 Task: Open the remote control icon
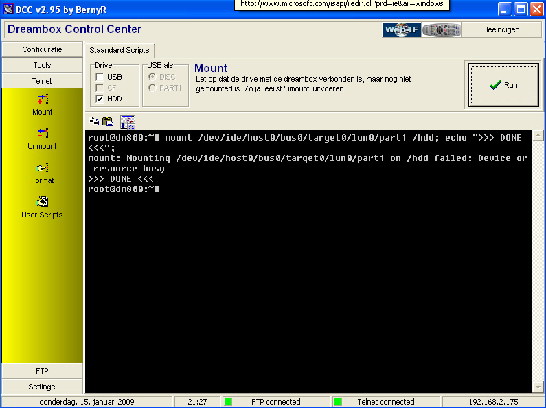442,29
